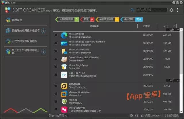The width and height of the screenshot is (184, 119).
Task: Click the 撤消更改 button
Action: pyautogui.click(x=172, y=116)
